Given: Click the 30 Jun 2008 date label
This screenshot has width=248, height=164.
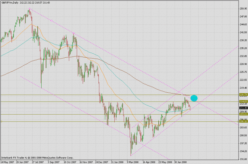Looking at the screenshot, I should [181, 162].
